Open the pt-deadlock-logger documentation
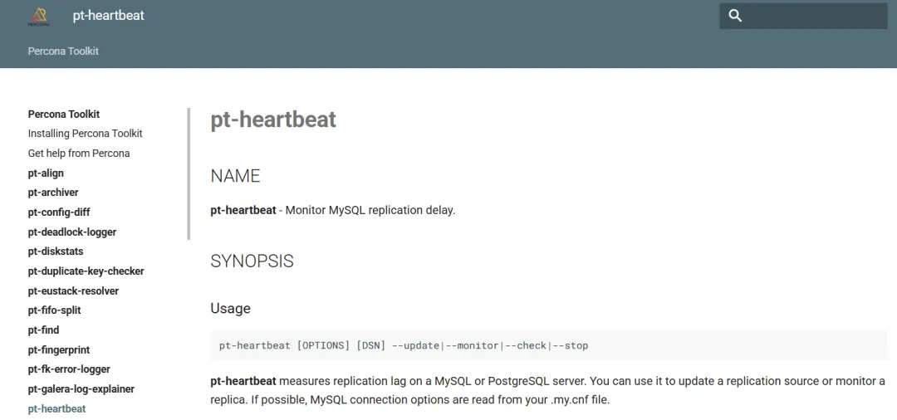This screenshot has height=420, width=897. (72, 232)
